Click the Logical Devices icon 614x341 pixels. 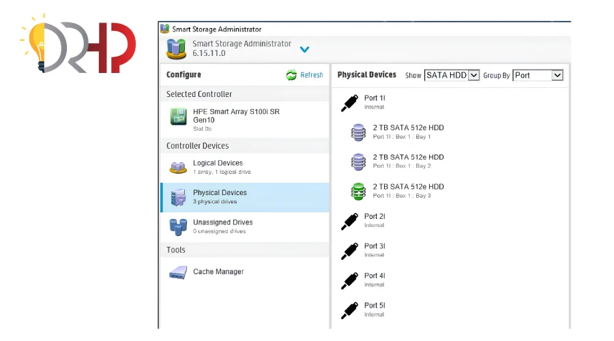178,168
